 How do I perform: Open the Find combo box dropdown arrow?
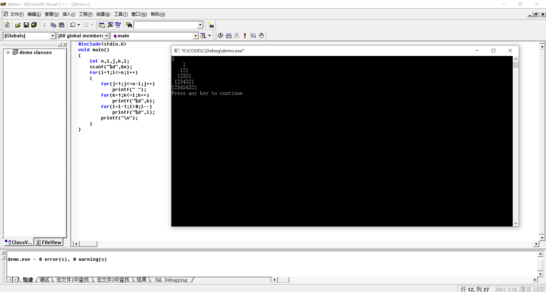[200, 25]
